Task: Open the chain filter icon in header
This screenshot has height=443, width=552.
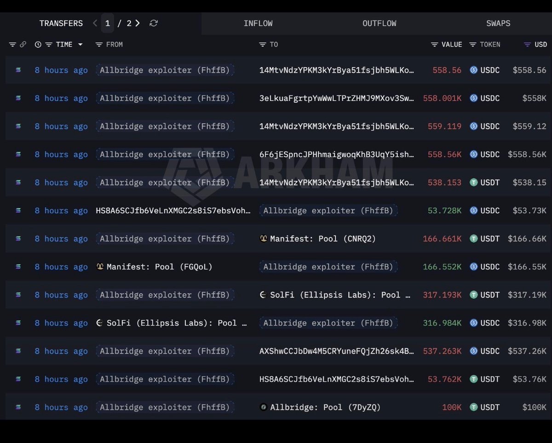Action: (x=12, y=45)
